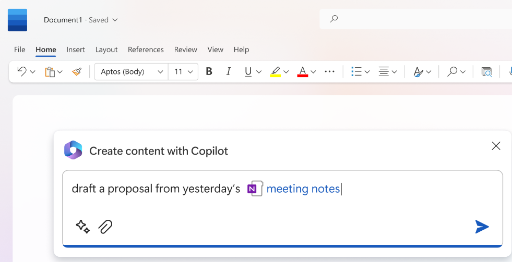This screenshot has height=262, width=512.
Task: Switch to the References tab
Action: tap(146, 49)
